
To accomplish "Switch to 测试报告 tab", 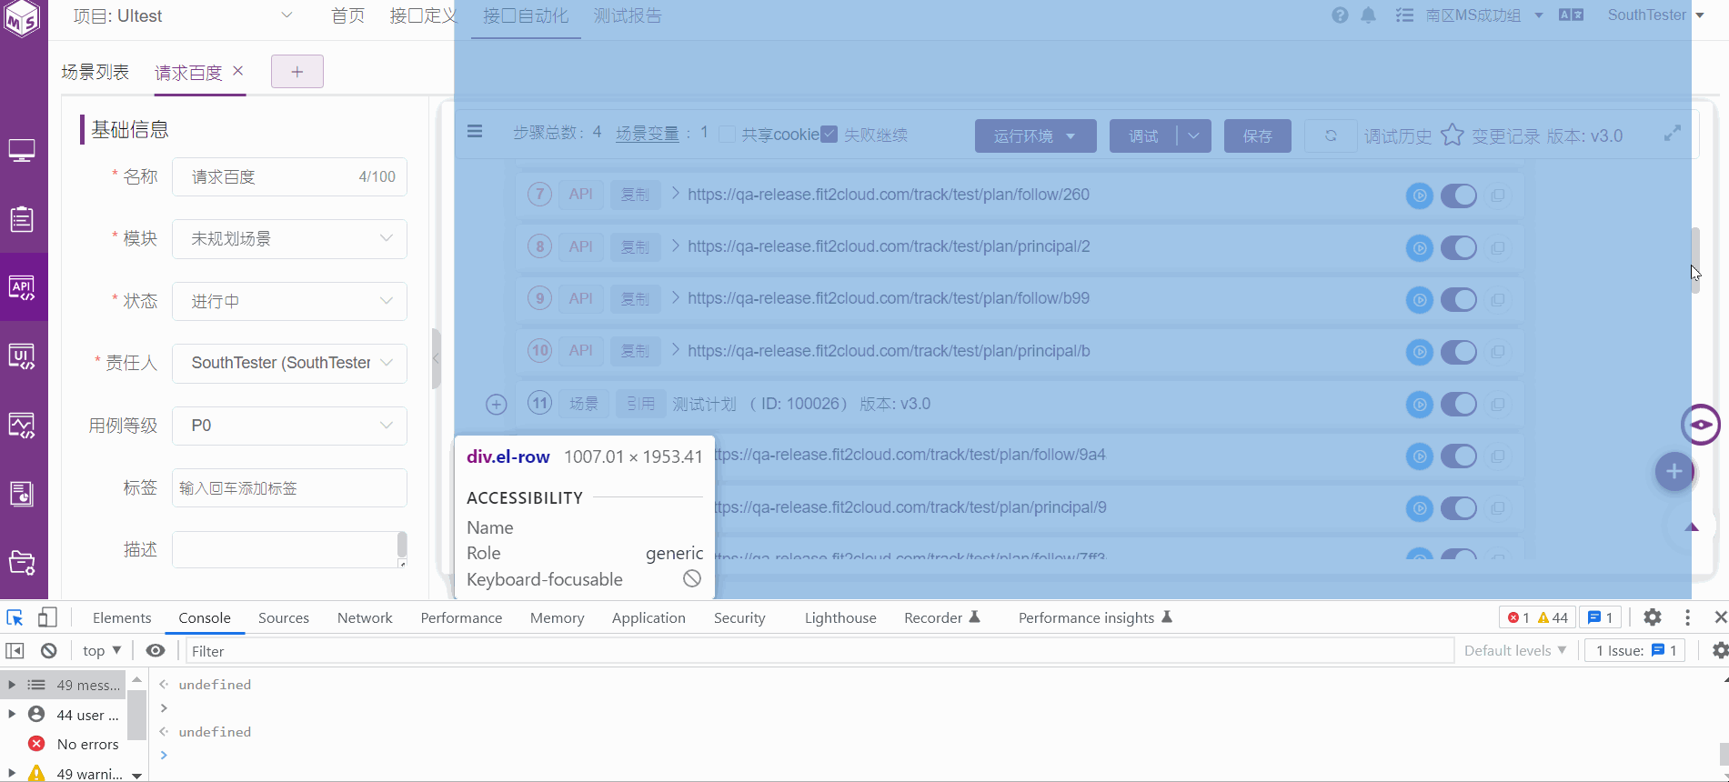I will [x=628, y=15].
